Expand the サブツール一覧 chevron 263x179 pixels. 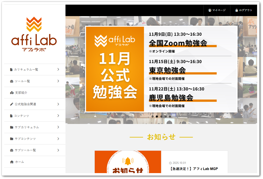(58, 150)
